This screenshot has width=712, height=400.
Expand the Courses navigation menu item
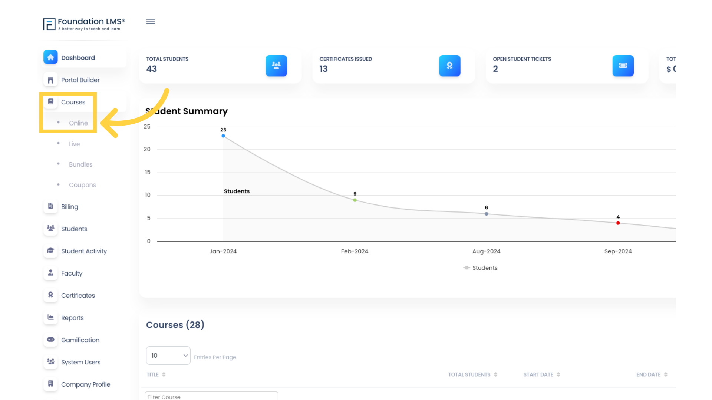pyautogui.click(x=73, y=102)
